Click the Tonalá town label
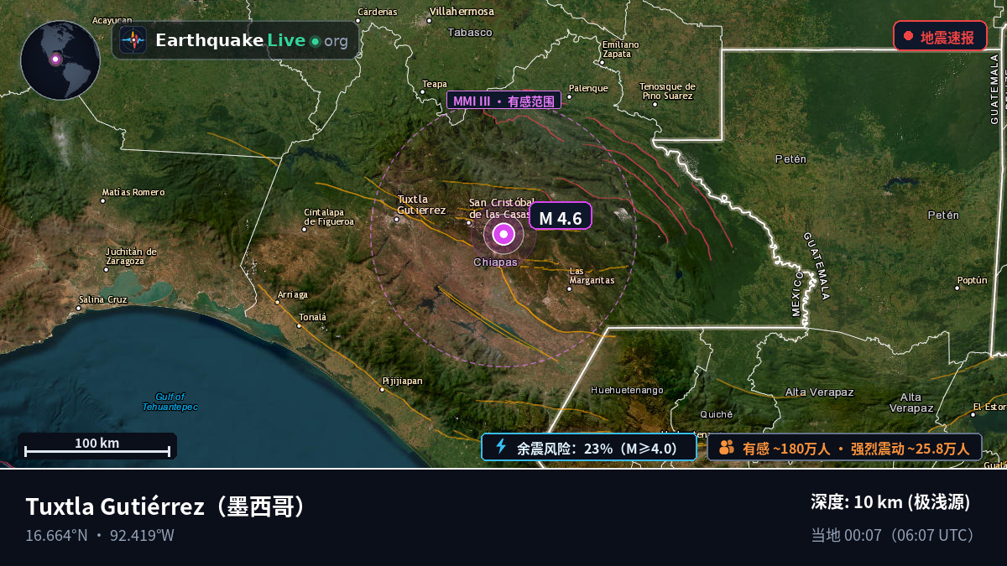Viewport: 1007px width, 566px height. pyautogui.click(x=312, y=317)
